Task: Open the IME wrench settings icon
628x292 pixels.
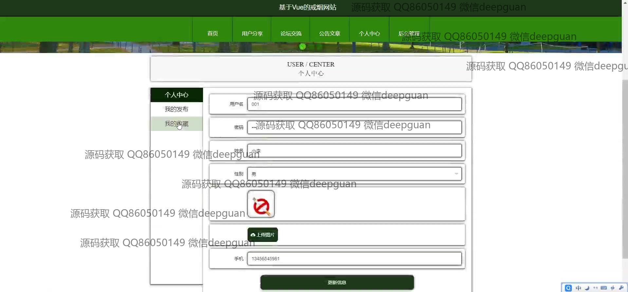Action: coord(621,288)
